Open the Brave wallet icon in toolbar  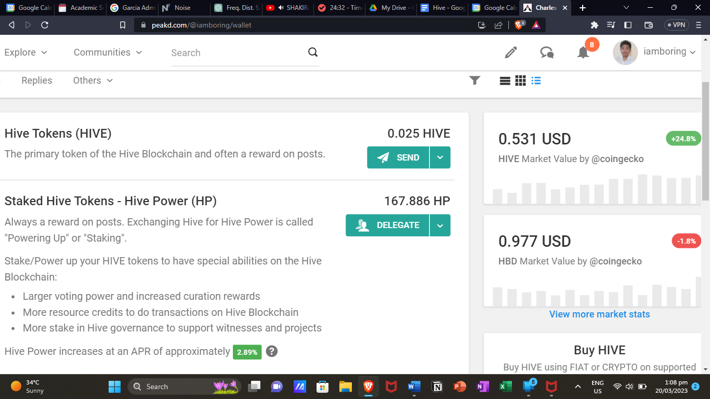(x=649, y=25)
